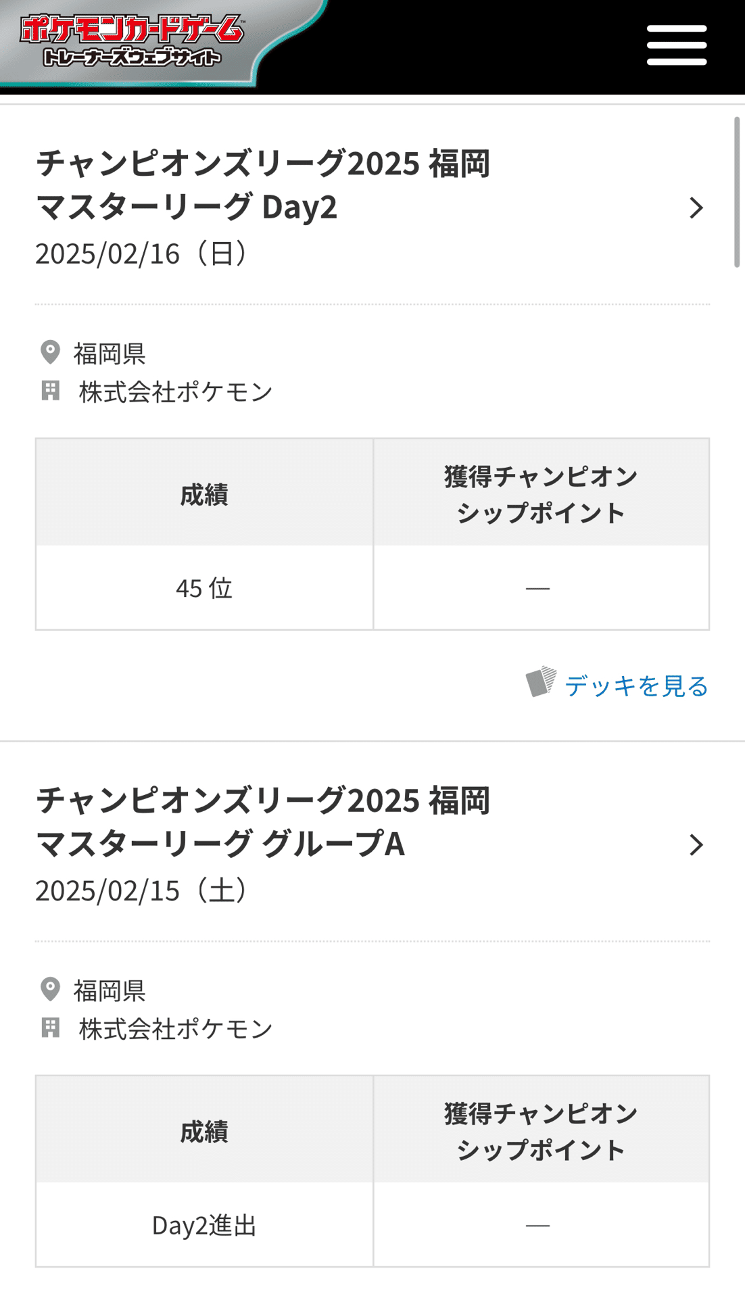Click the 45 位 result cell
745x1298 pixels.
coord(204,588)
